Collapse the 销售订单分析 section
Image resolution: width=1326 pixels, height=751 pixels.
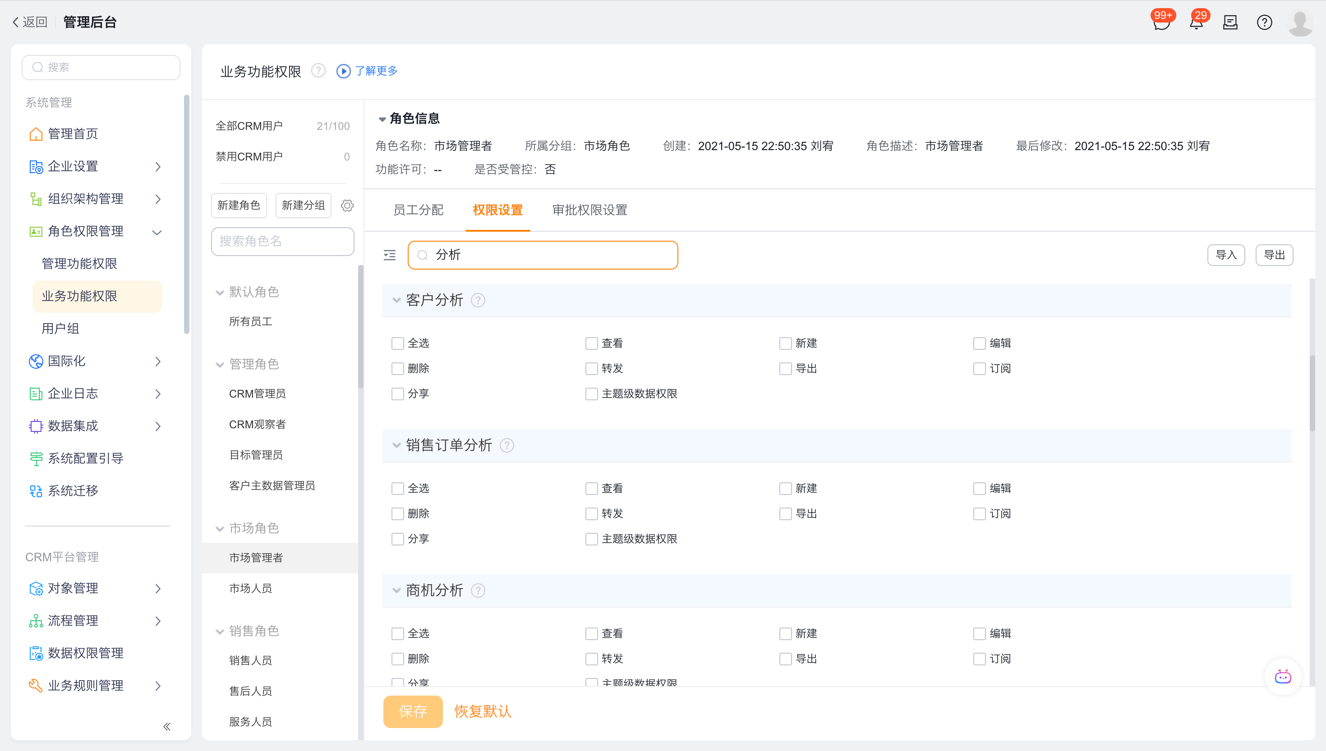point(396,445)
